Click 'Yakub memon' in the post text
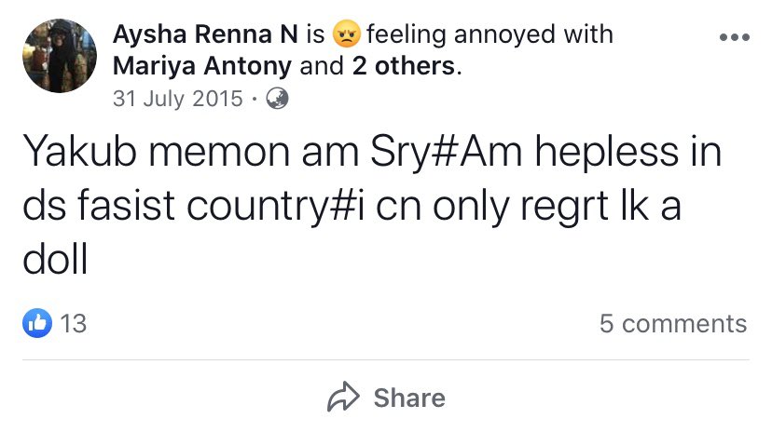The width and height of the screenshot is (772, 432). pyautogui.click(x=156, y=152)
